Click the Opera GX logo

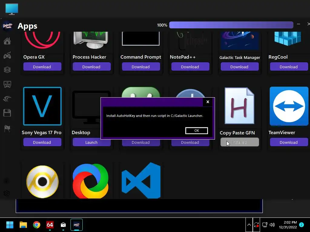point(42,40)
